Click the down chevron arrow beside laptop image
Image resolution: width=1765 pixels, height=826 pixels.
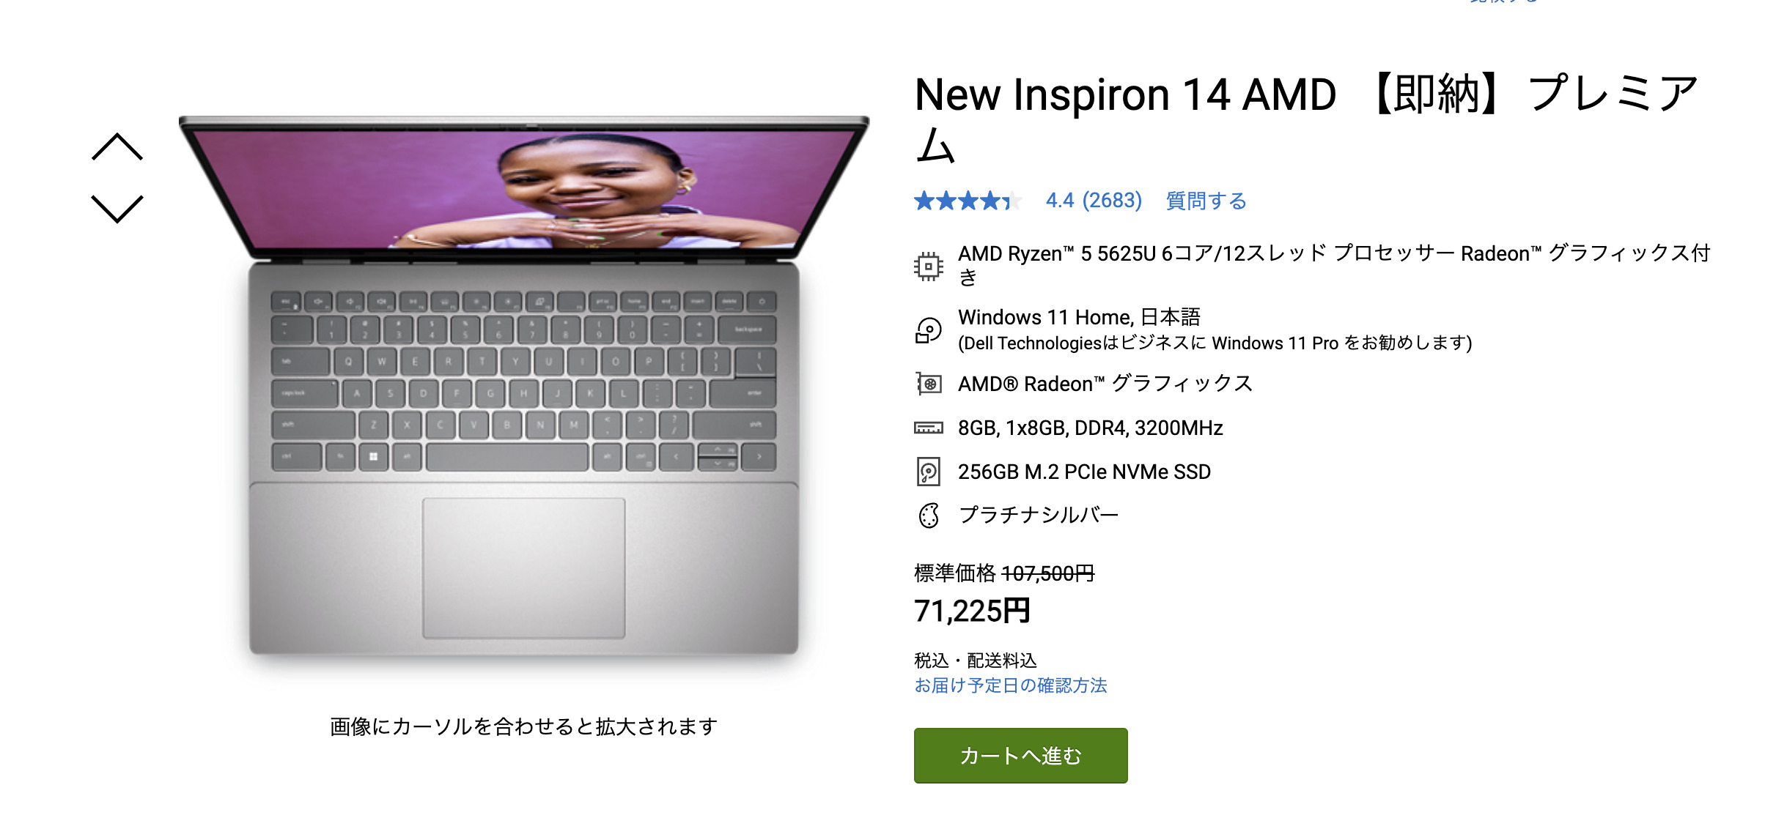pyautogui.click(x=117, y=209)
